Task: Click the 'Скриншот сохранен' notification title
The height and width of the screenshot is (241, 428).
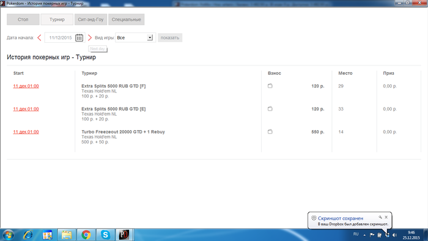Action: point(341,218)
